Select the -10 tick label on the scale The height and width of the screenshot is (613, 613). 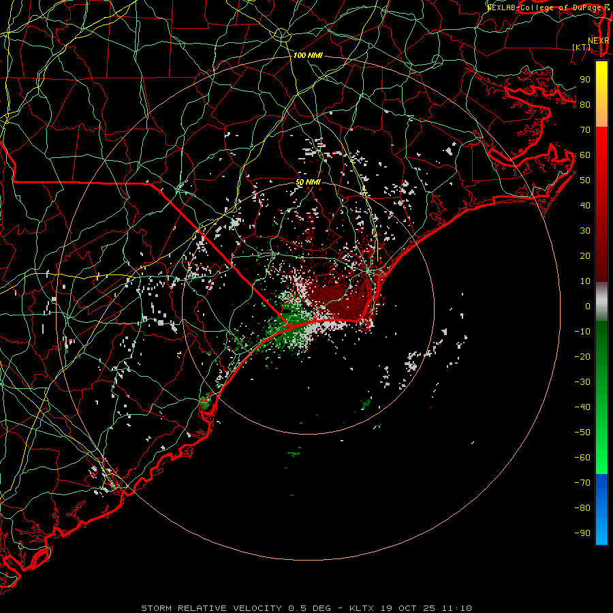582,332
